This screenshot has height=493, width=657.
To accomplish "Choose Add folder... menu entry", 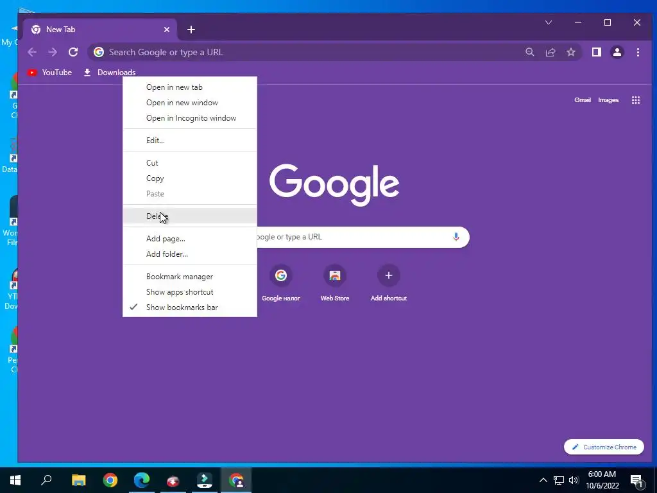I will click(190, 254).
